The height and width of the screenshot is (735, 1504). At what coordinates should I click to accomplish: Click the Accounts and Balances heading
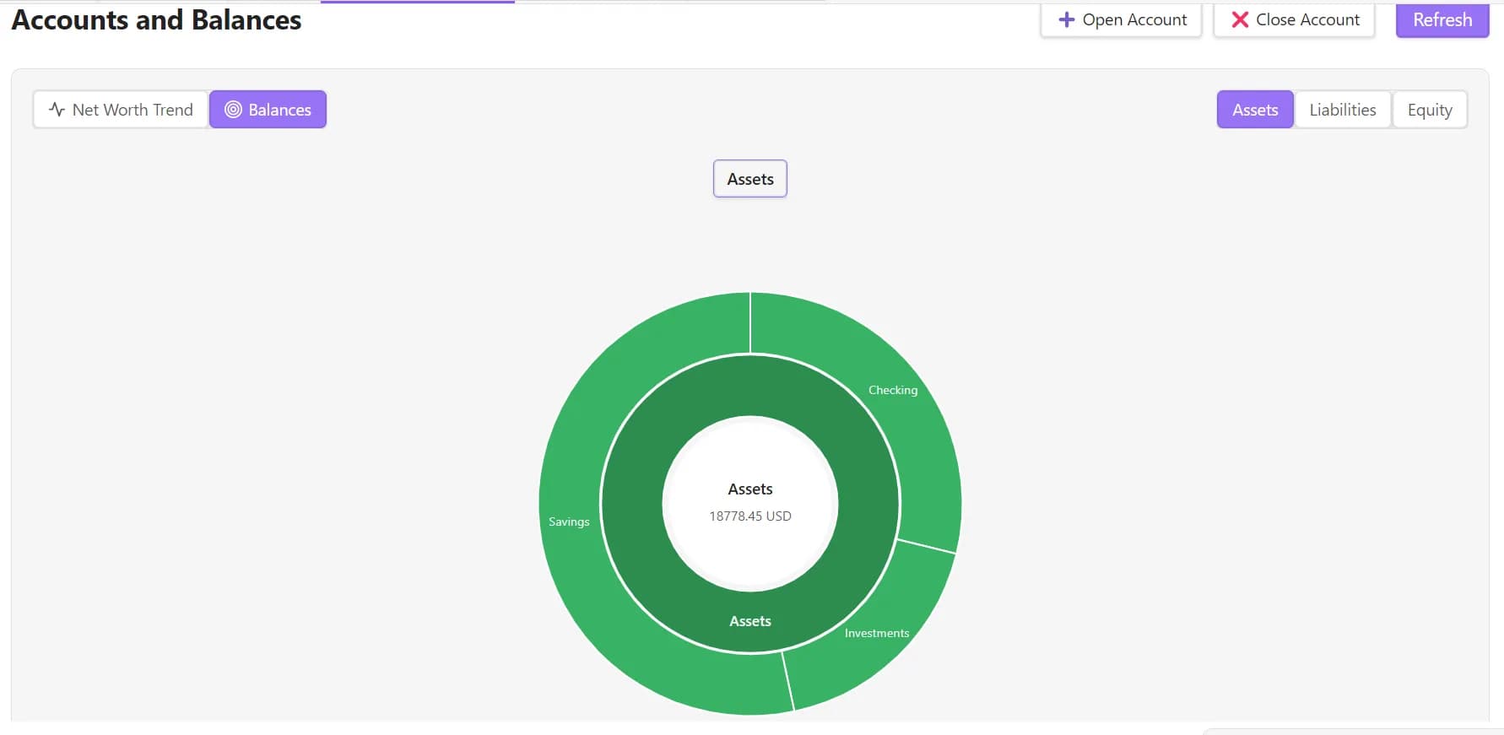click(156, 19)
